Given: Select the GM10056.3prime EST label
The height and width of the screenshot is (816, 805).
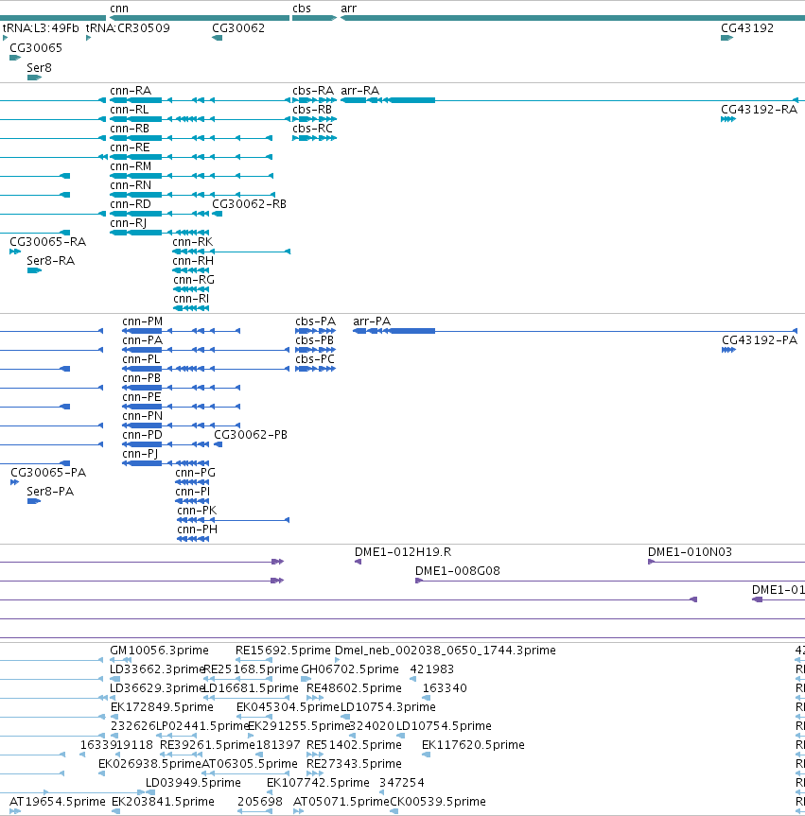Looking at the screenshot, I should point(159,651).
